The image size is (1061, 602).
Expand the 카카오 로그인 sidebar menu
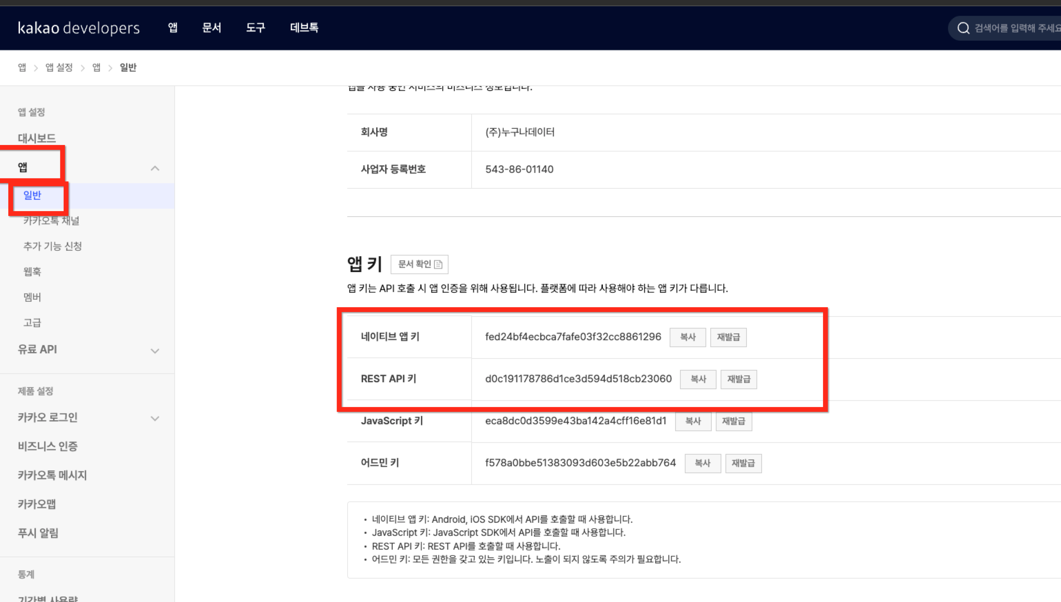point(155,418)
